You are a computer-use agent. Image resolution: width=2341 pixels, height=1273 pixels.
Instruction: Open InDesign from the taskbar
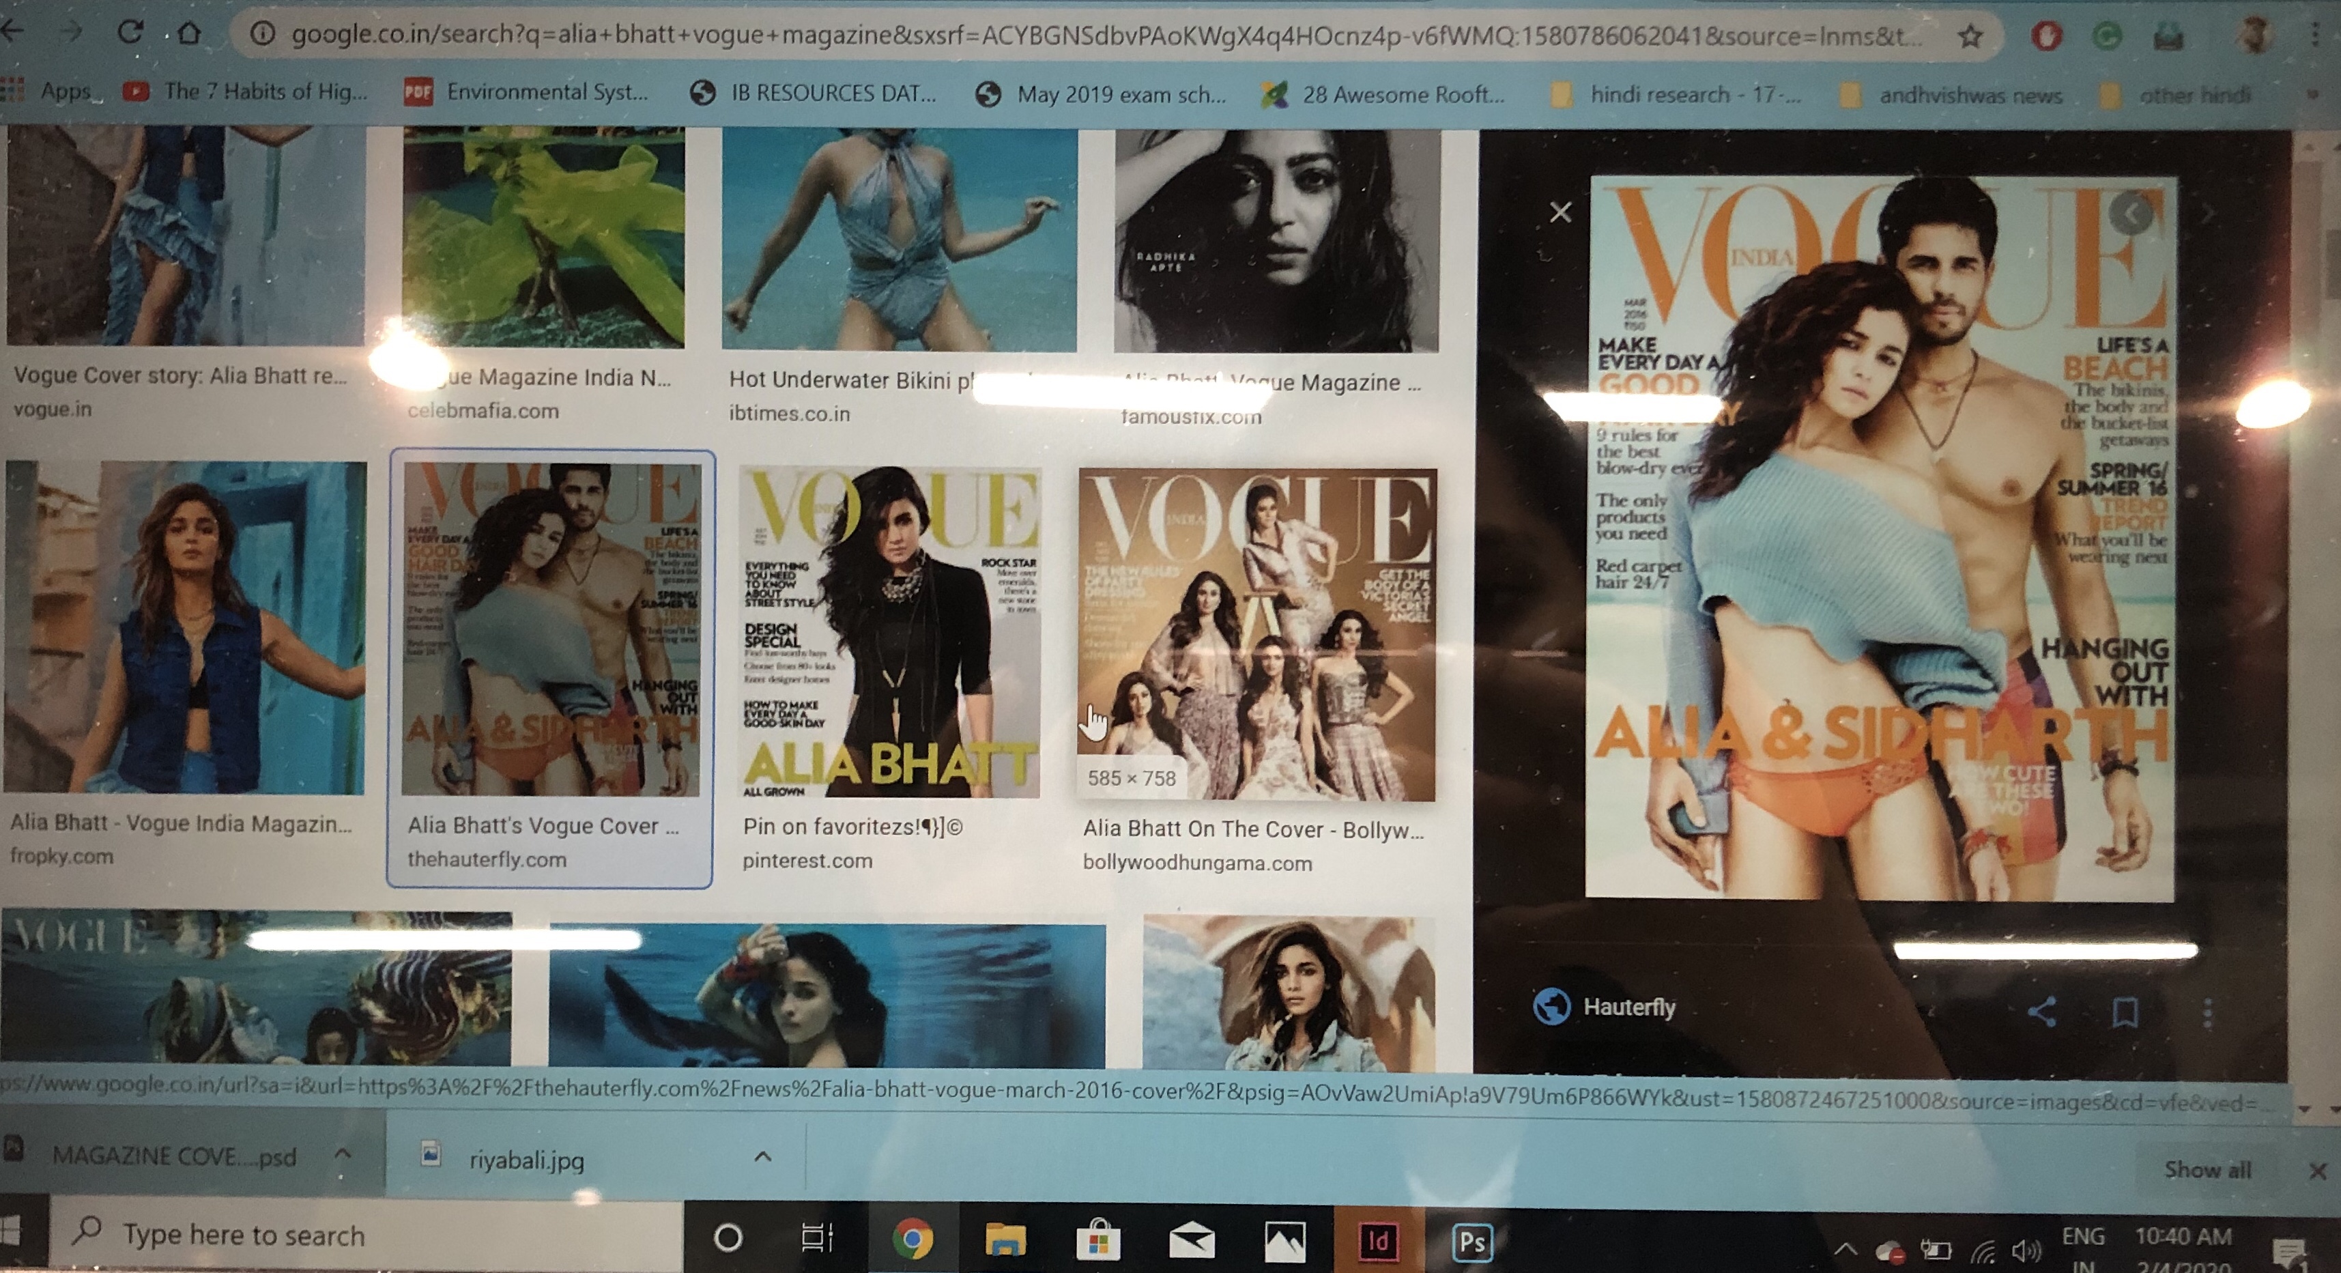1378,1241
